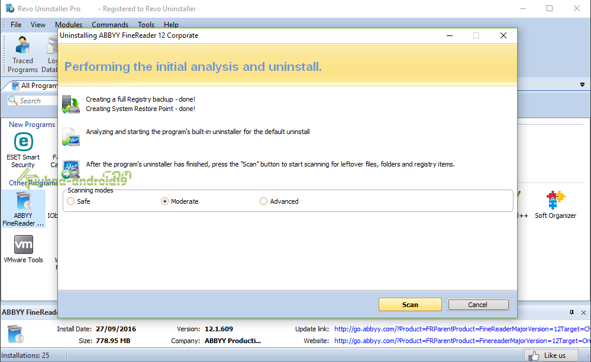The image size is (591, 362).
Task: Click the Like us button
Action: pyautogui.click(x=551, y=356)
